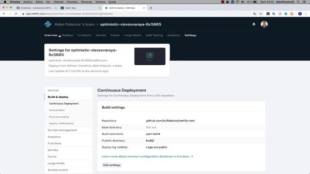Click the dark square extension icon

(268, 14)
